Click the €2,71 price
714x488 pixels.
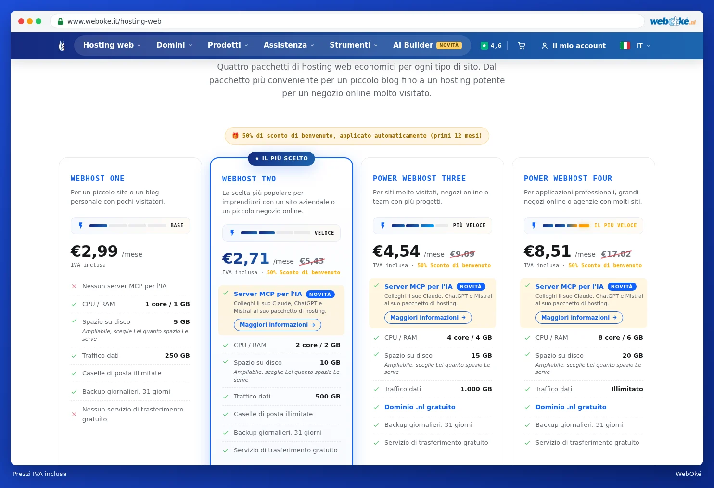click(246, 259)
